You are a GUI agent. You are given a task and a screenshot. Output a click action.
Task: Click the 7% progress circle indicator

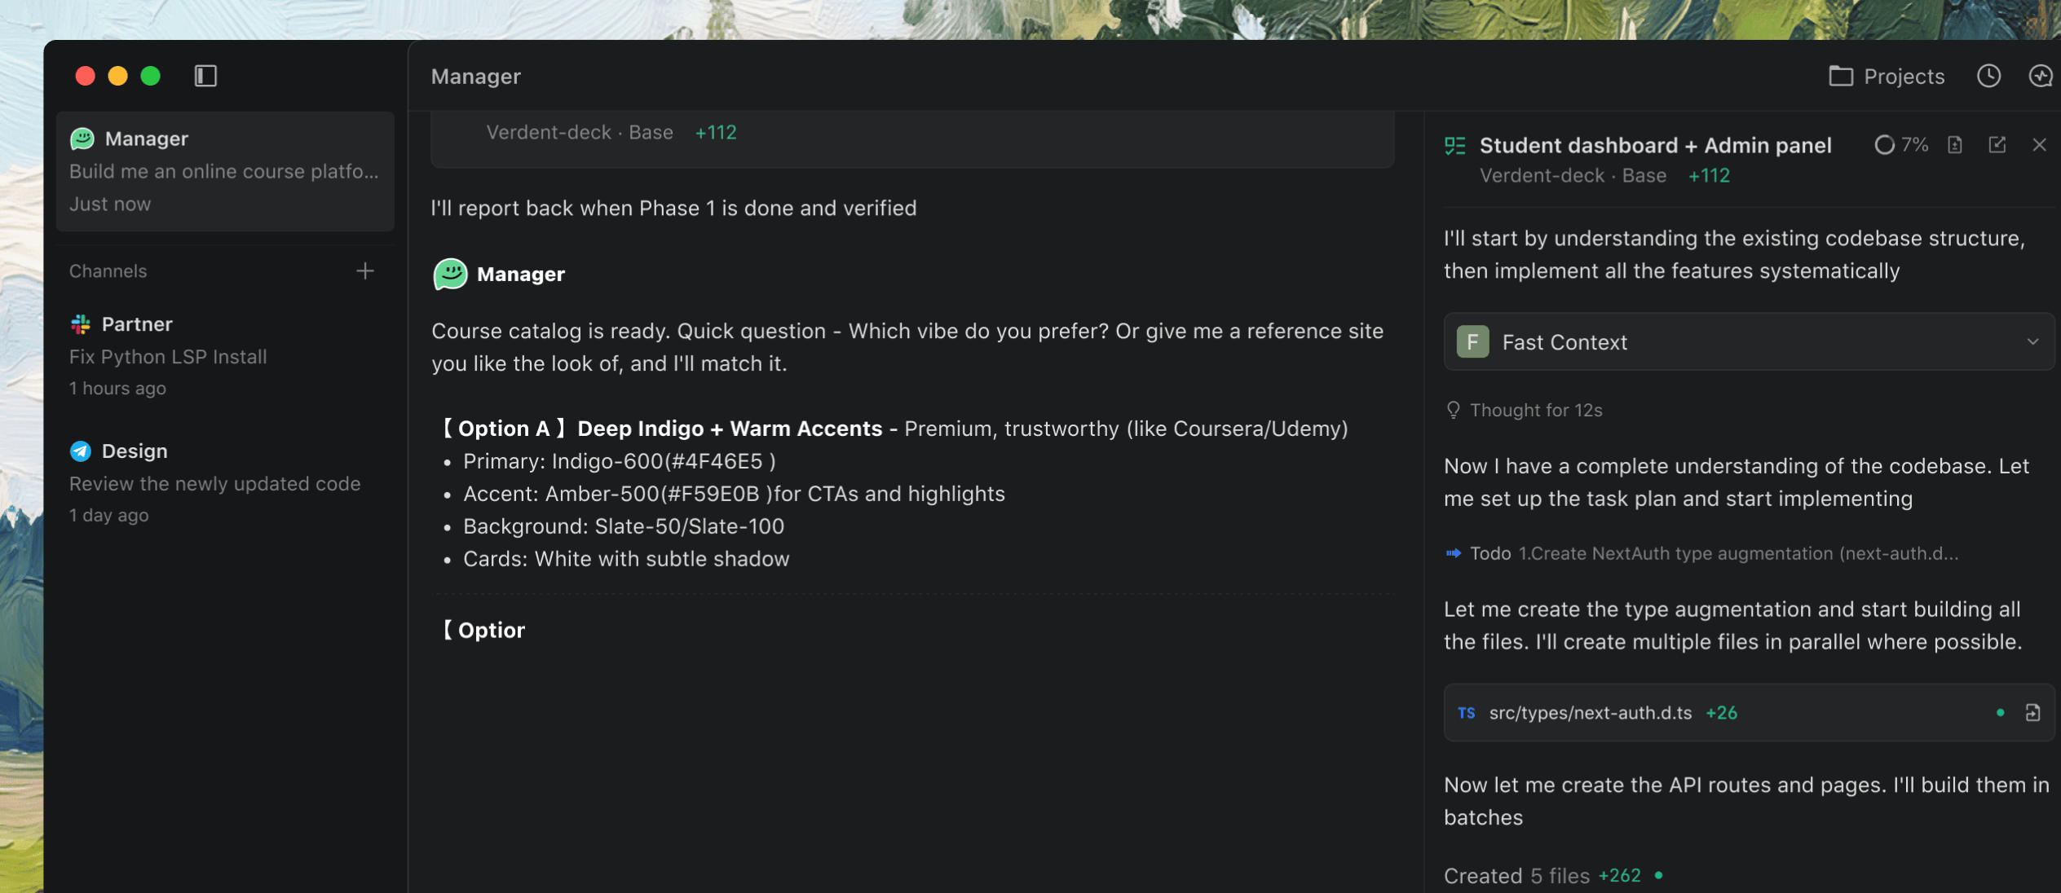(x=1884, y=145)
